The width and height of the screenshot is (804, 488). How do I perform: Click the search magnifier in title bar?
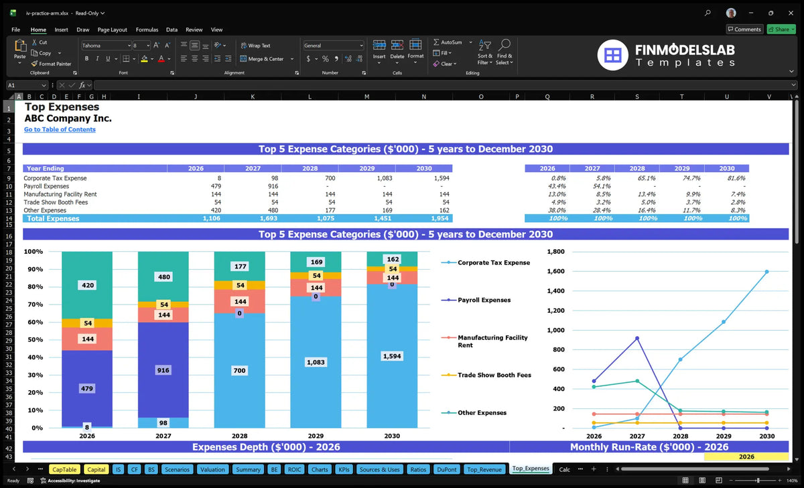tap(708, 13)
